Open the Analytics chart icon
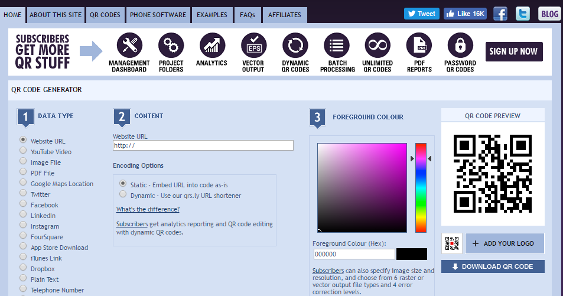The height and width of the screenshot is (296, 563). [x=212, y=45]
